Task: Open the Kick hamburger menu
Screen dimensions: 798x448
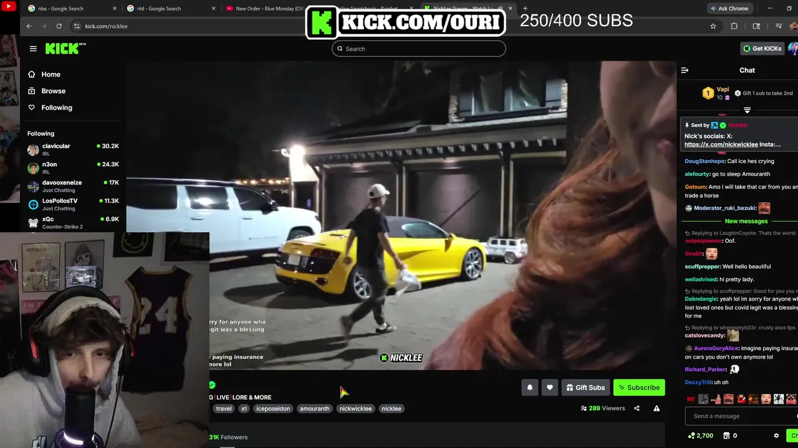Action: point(33,49)
